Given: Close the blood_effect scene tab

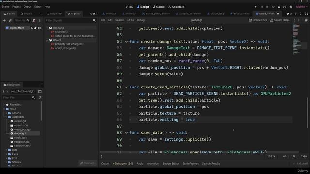Looking at the screenshot, I should 278,14.
